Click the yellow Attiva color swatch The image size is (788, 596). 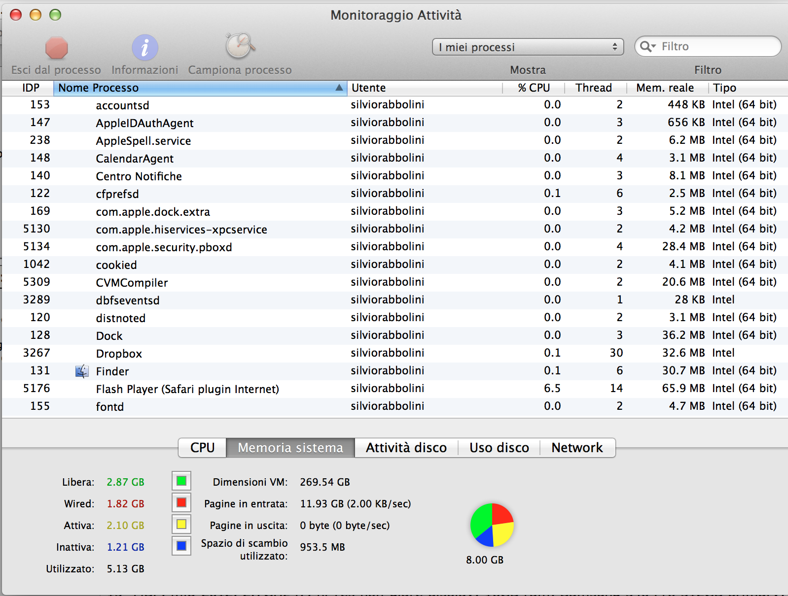pos(181,524)
